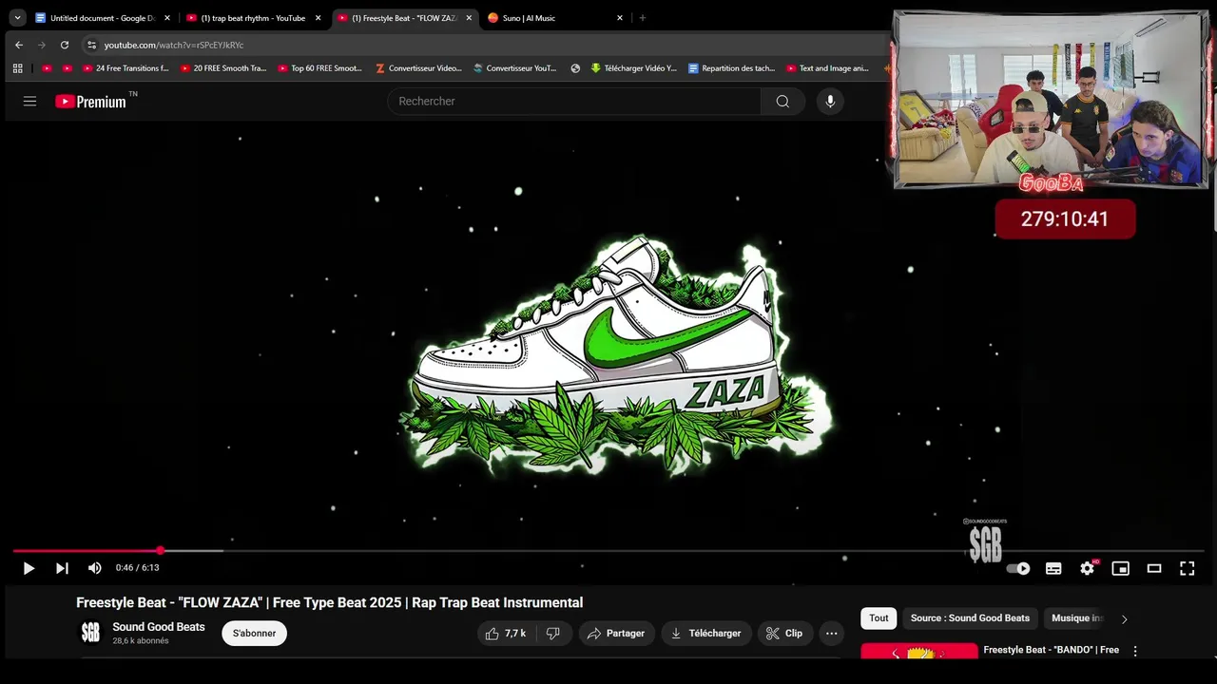Open the more actions three-dot menu
This screenshot has width=1217, height=684.
pyautogui.click(x=832, y=634)
